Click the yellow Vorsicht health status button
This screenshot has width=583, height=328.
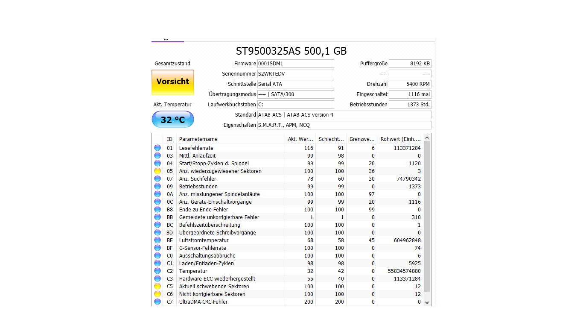(173, 82)
